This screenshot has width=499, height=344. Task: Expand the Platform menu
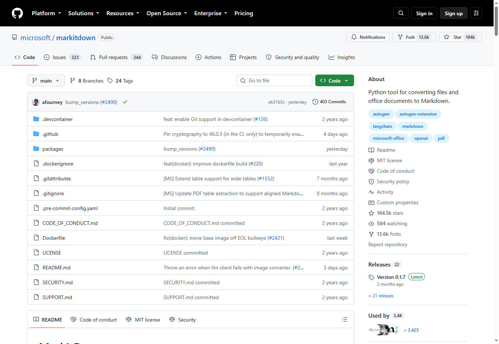pos(46,13)
